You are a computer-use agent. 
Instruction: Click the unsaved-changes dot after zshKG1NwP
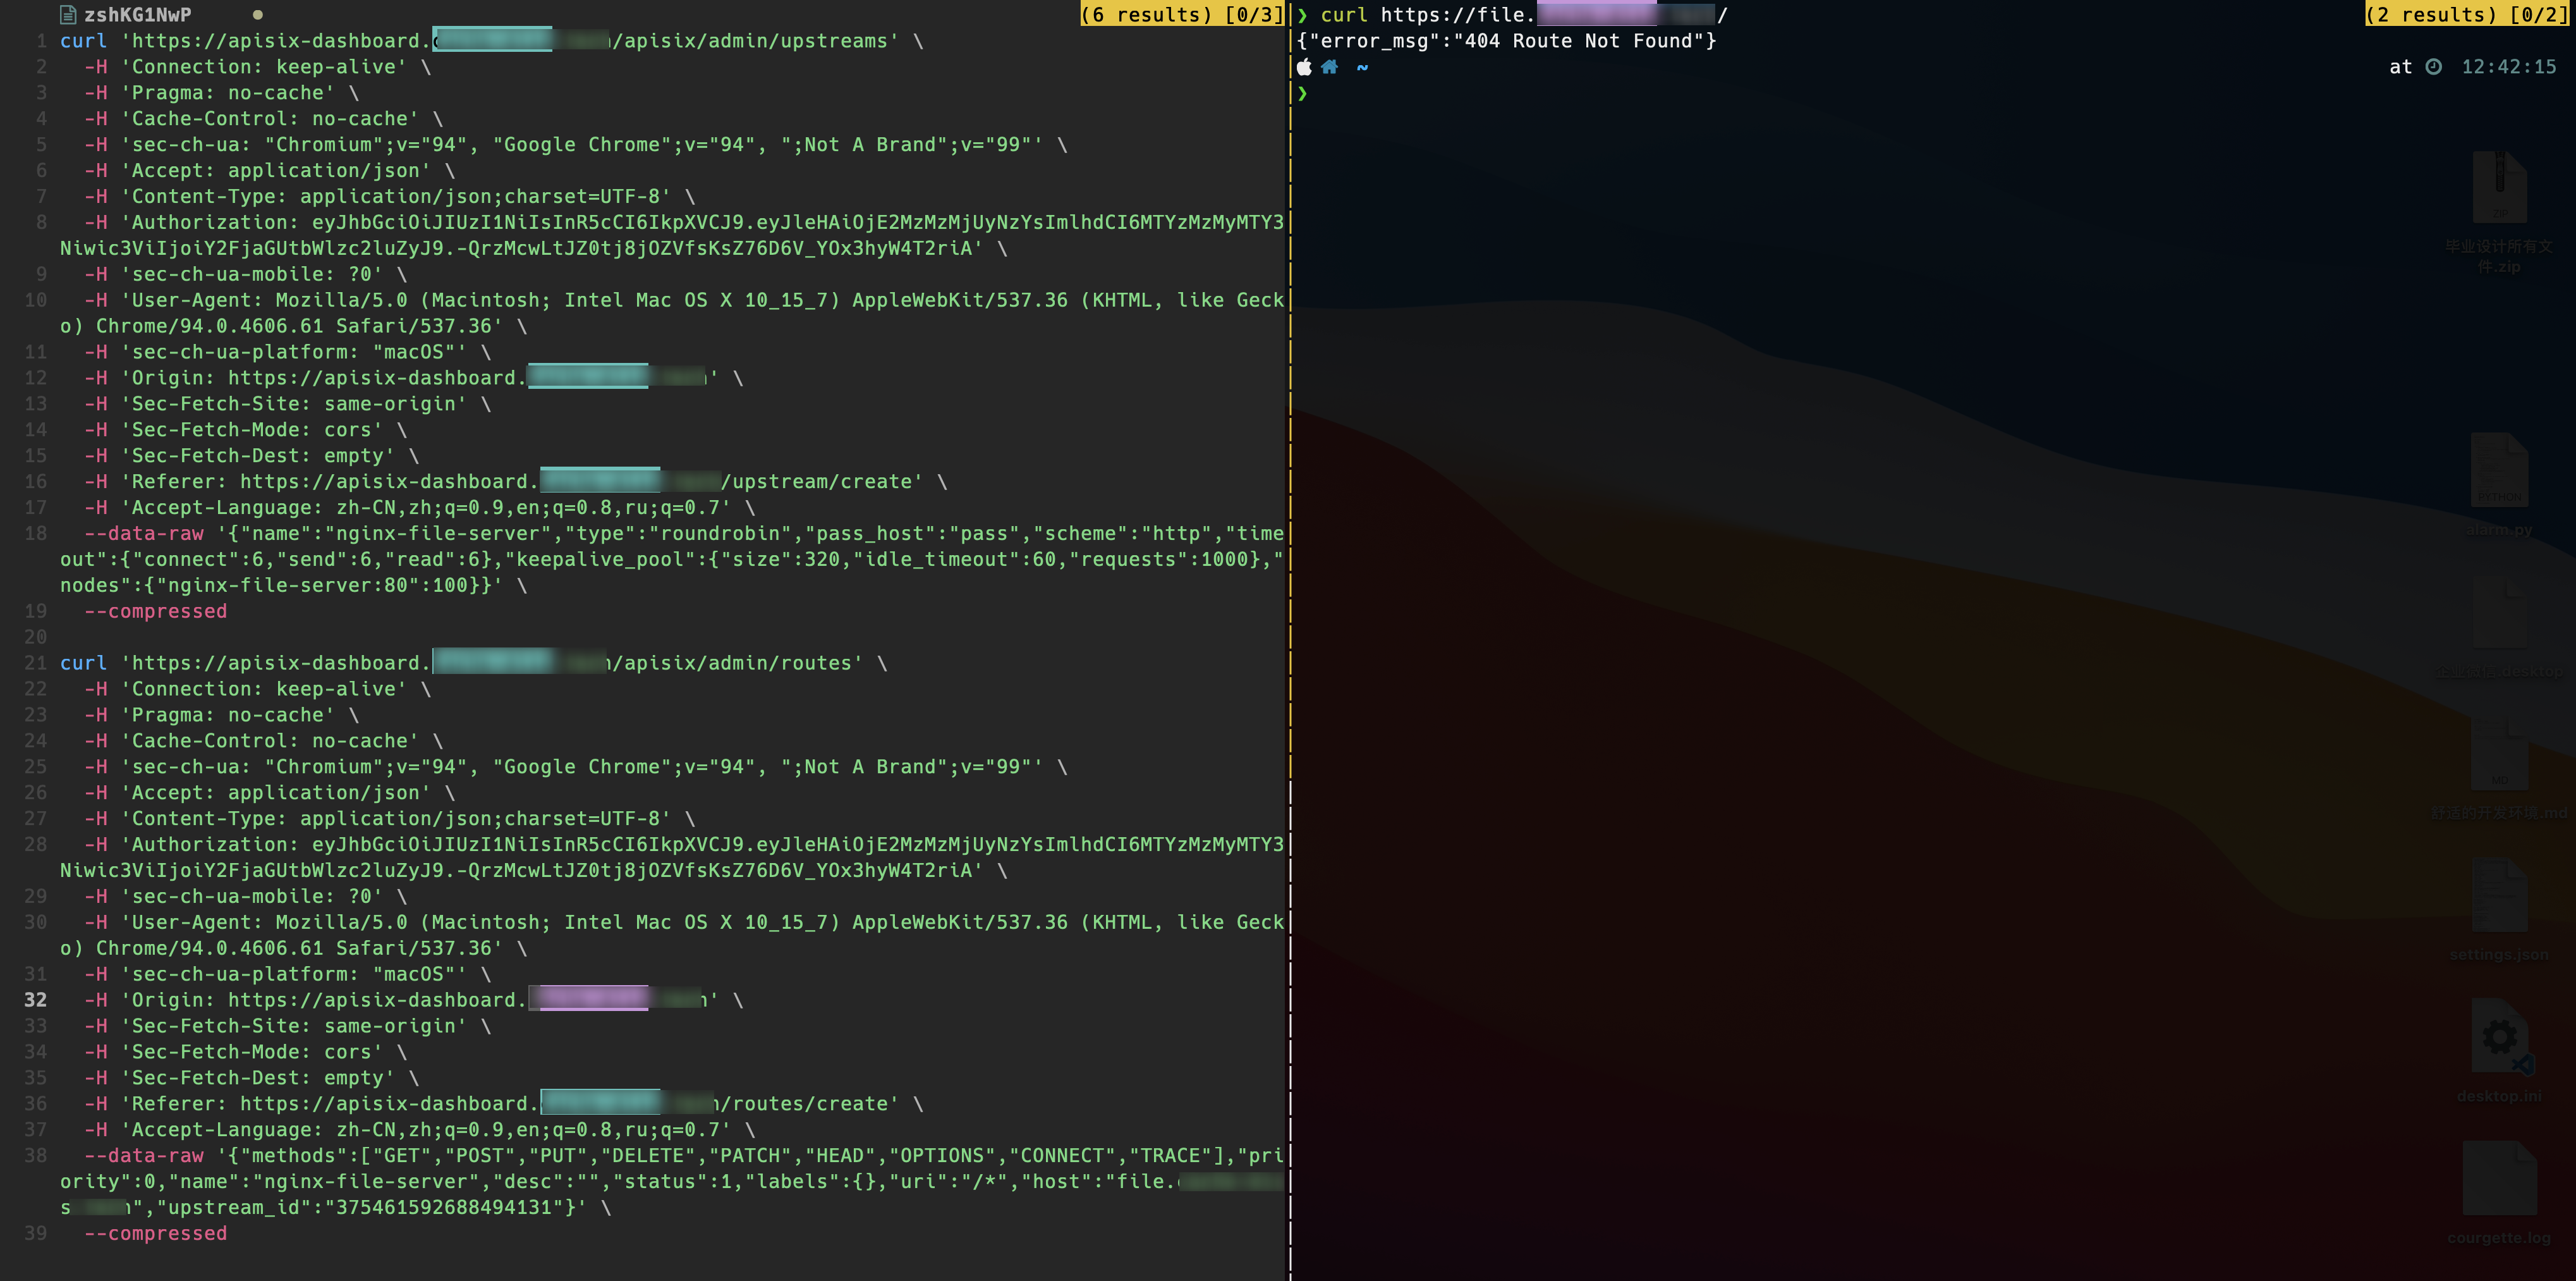coord(258,15)
